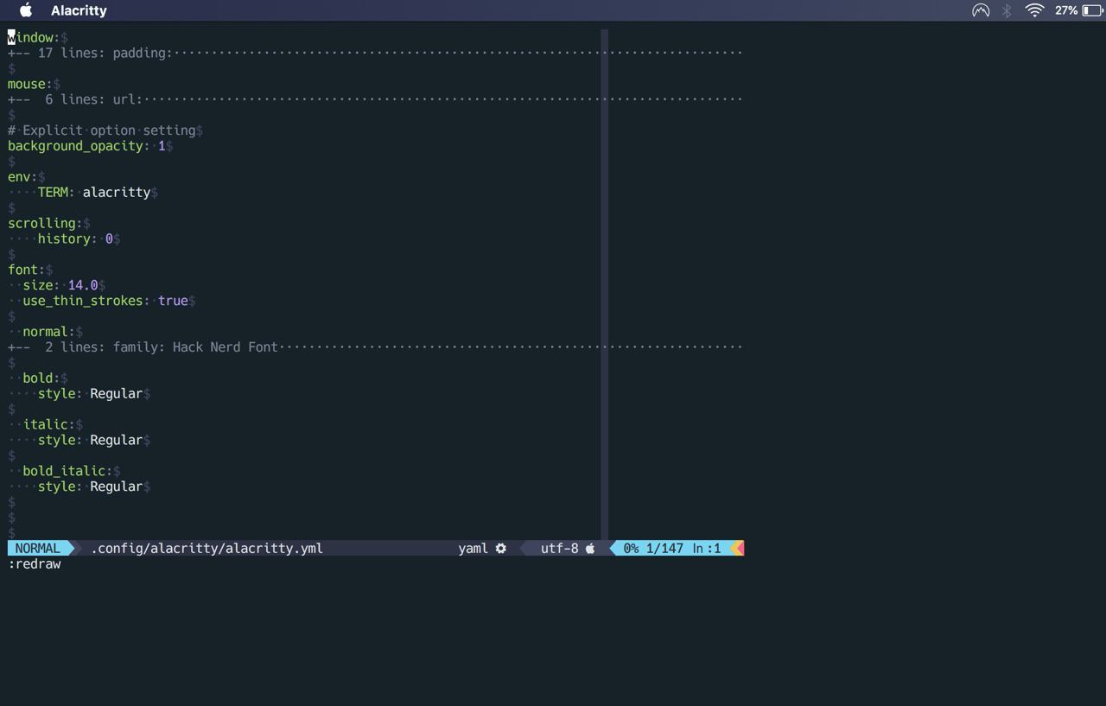Place cursor on the 'window:' line
The height and width of the screenshot is (706, 1106).
pos(34,37)
